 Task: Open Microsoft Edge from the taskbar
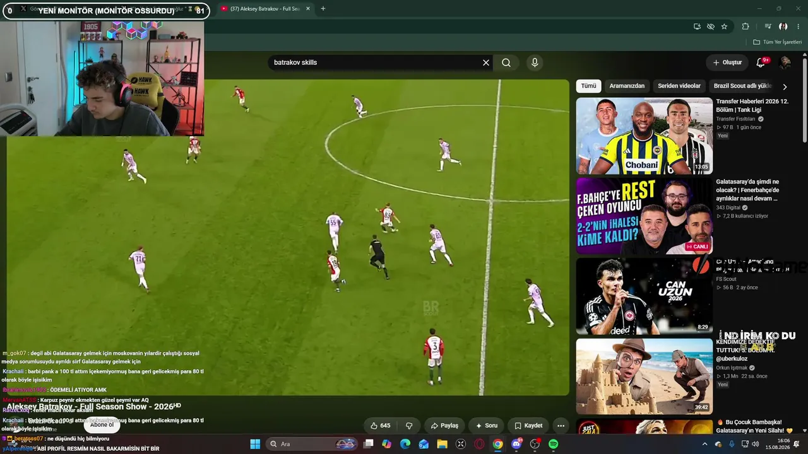[x=405, y=444]
